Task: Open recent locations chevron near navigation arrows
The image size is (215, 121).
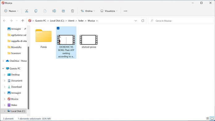Action: pyautogui.click(x=17, y=21)
